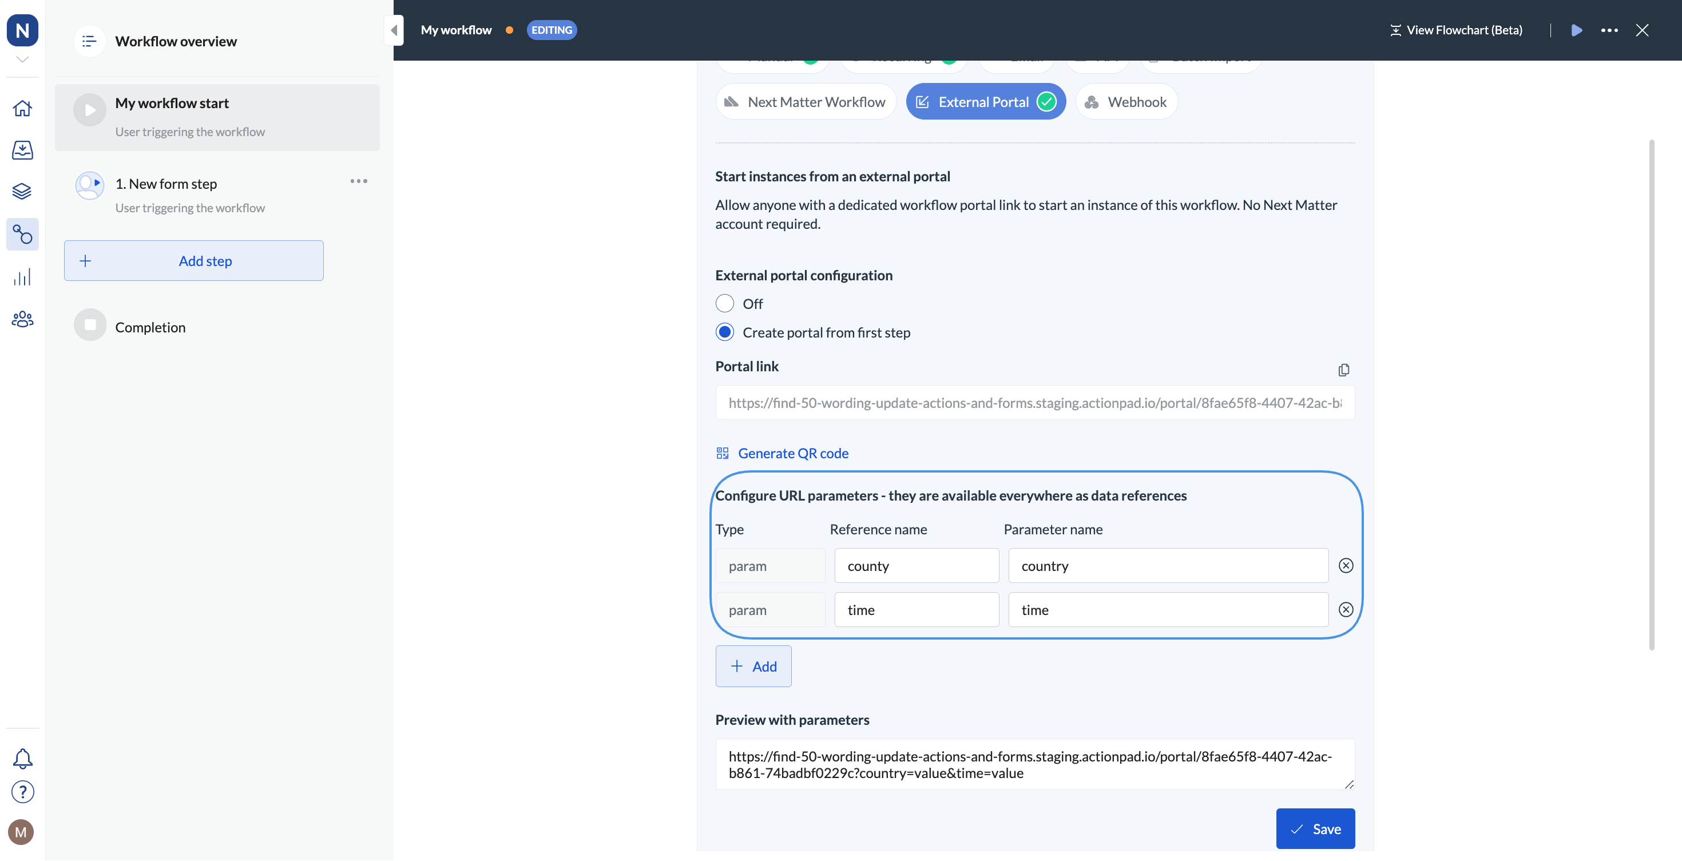Switch to the Webhook trigger tab
This screenshot has height=861, width=1682.
[1126, 102]
